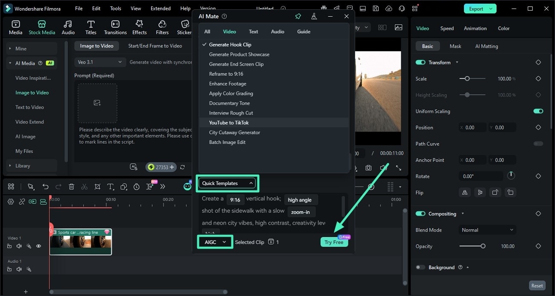
Task: Click the regenerate refresh icon near credits
Action: [182, 167]
